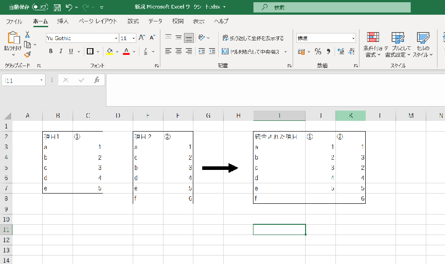Toggle Bold formatting

pyautogui.click(x=51, y=51)
